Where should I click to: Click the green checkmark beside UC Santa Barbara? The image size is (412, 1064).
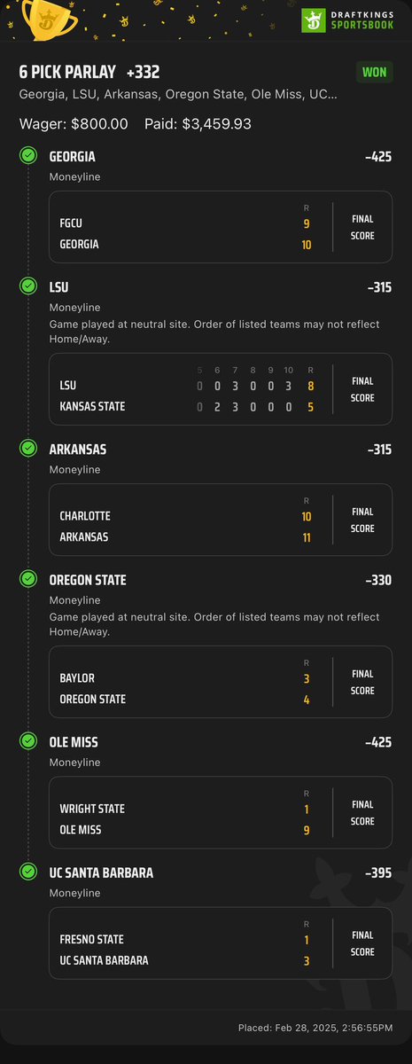coord(28,872)
